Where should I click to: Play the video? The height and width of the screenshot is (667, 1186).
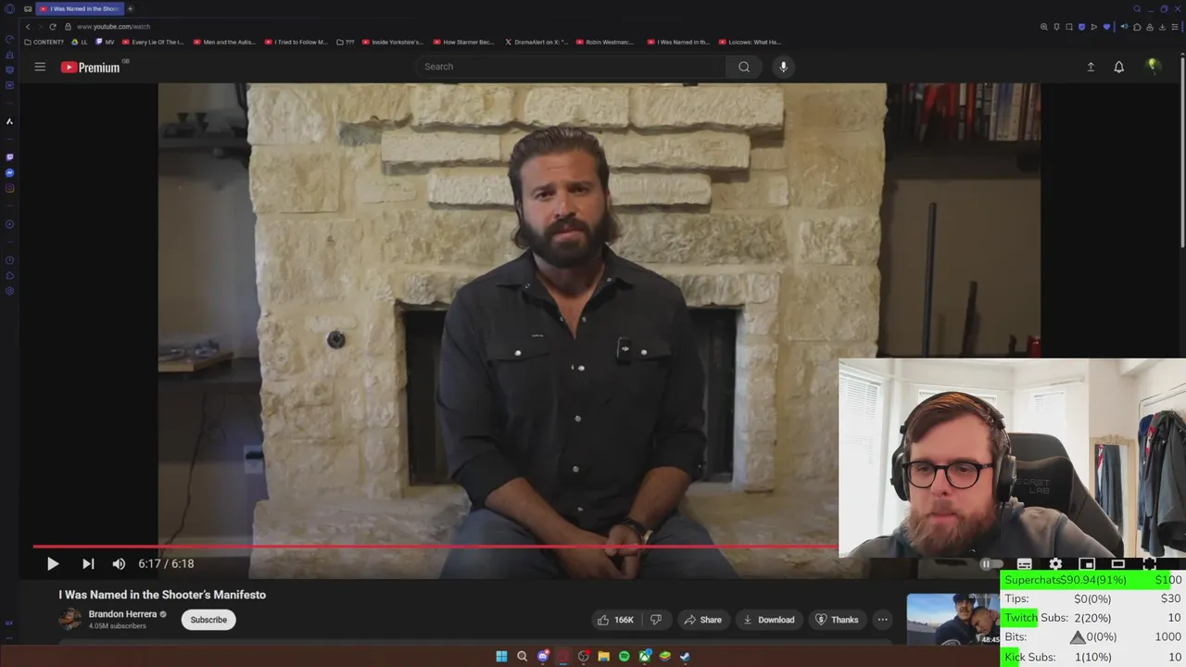tap(53, 563)
